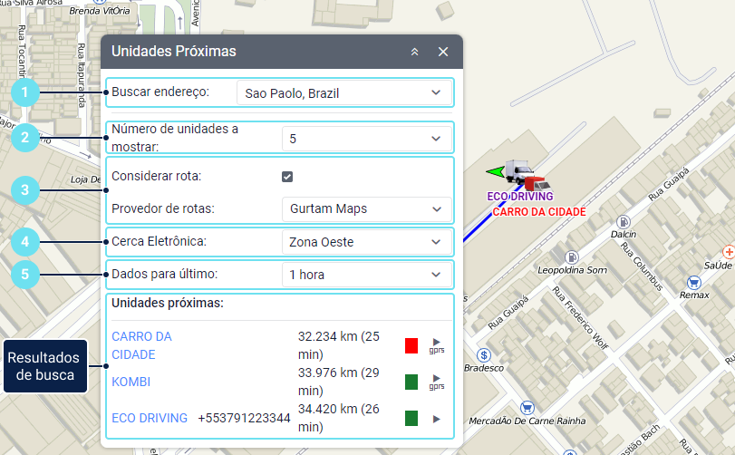Screen dimensions: 735x455
Task: Click red status square for CARRO DA CIDADE
Action: [x=411, y=346]
